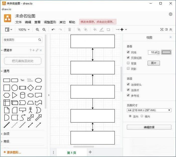Pick the diamond shape from shapes panel
Viewport: 176px width, 157px height.
click(x=30, y=88)
